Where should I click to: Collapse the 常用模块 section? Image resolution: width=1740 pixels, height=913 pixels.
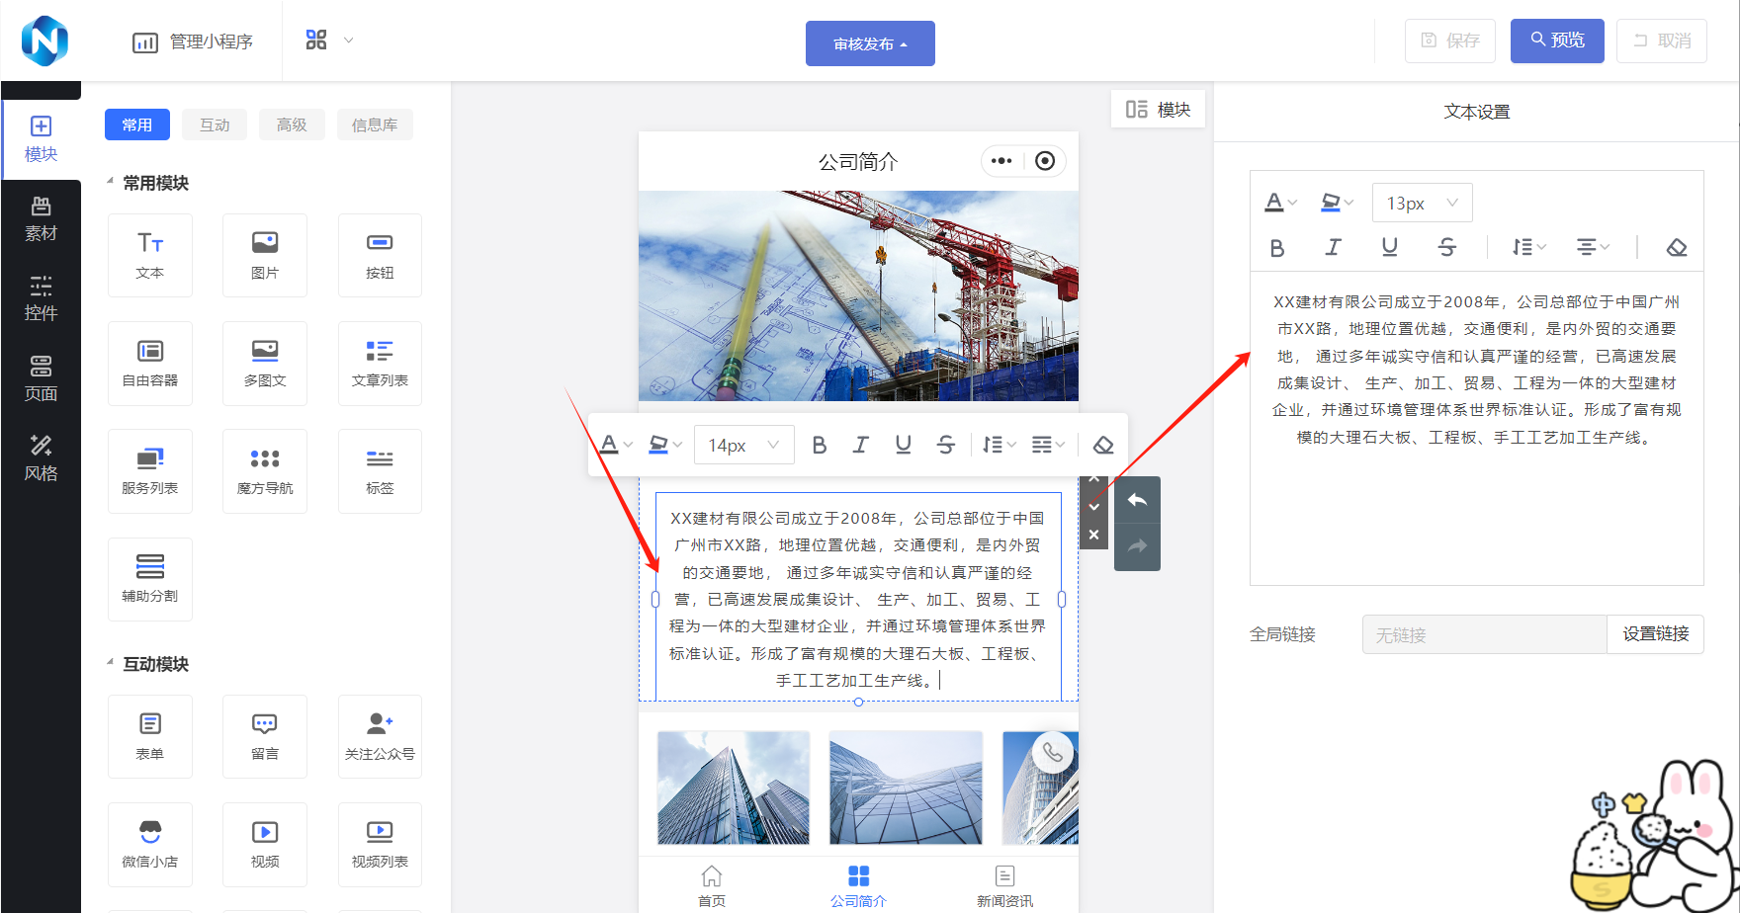(110, 182)
